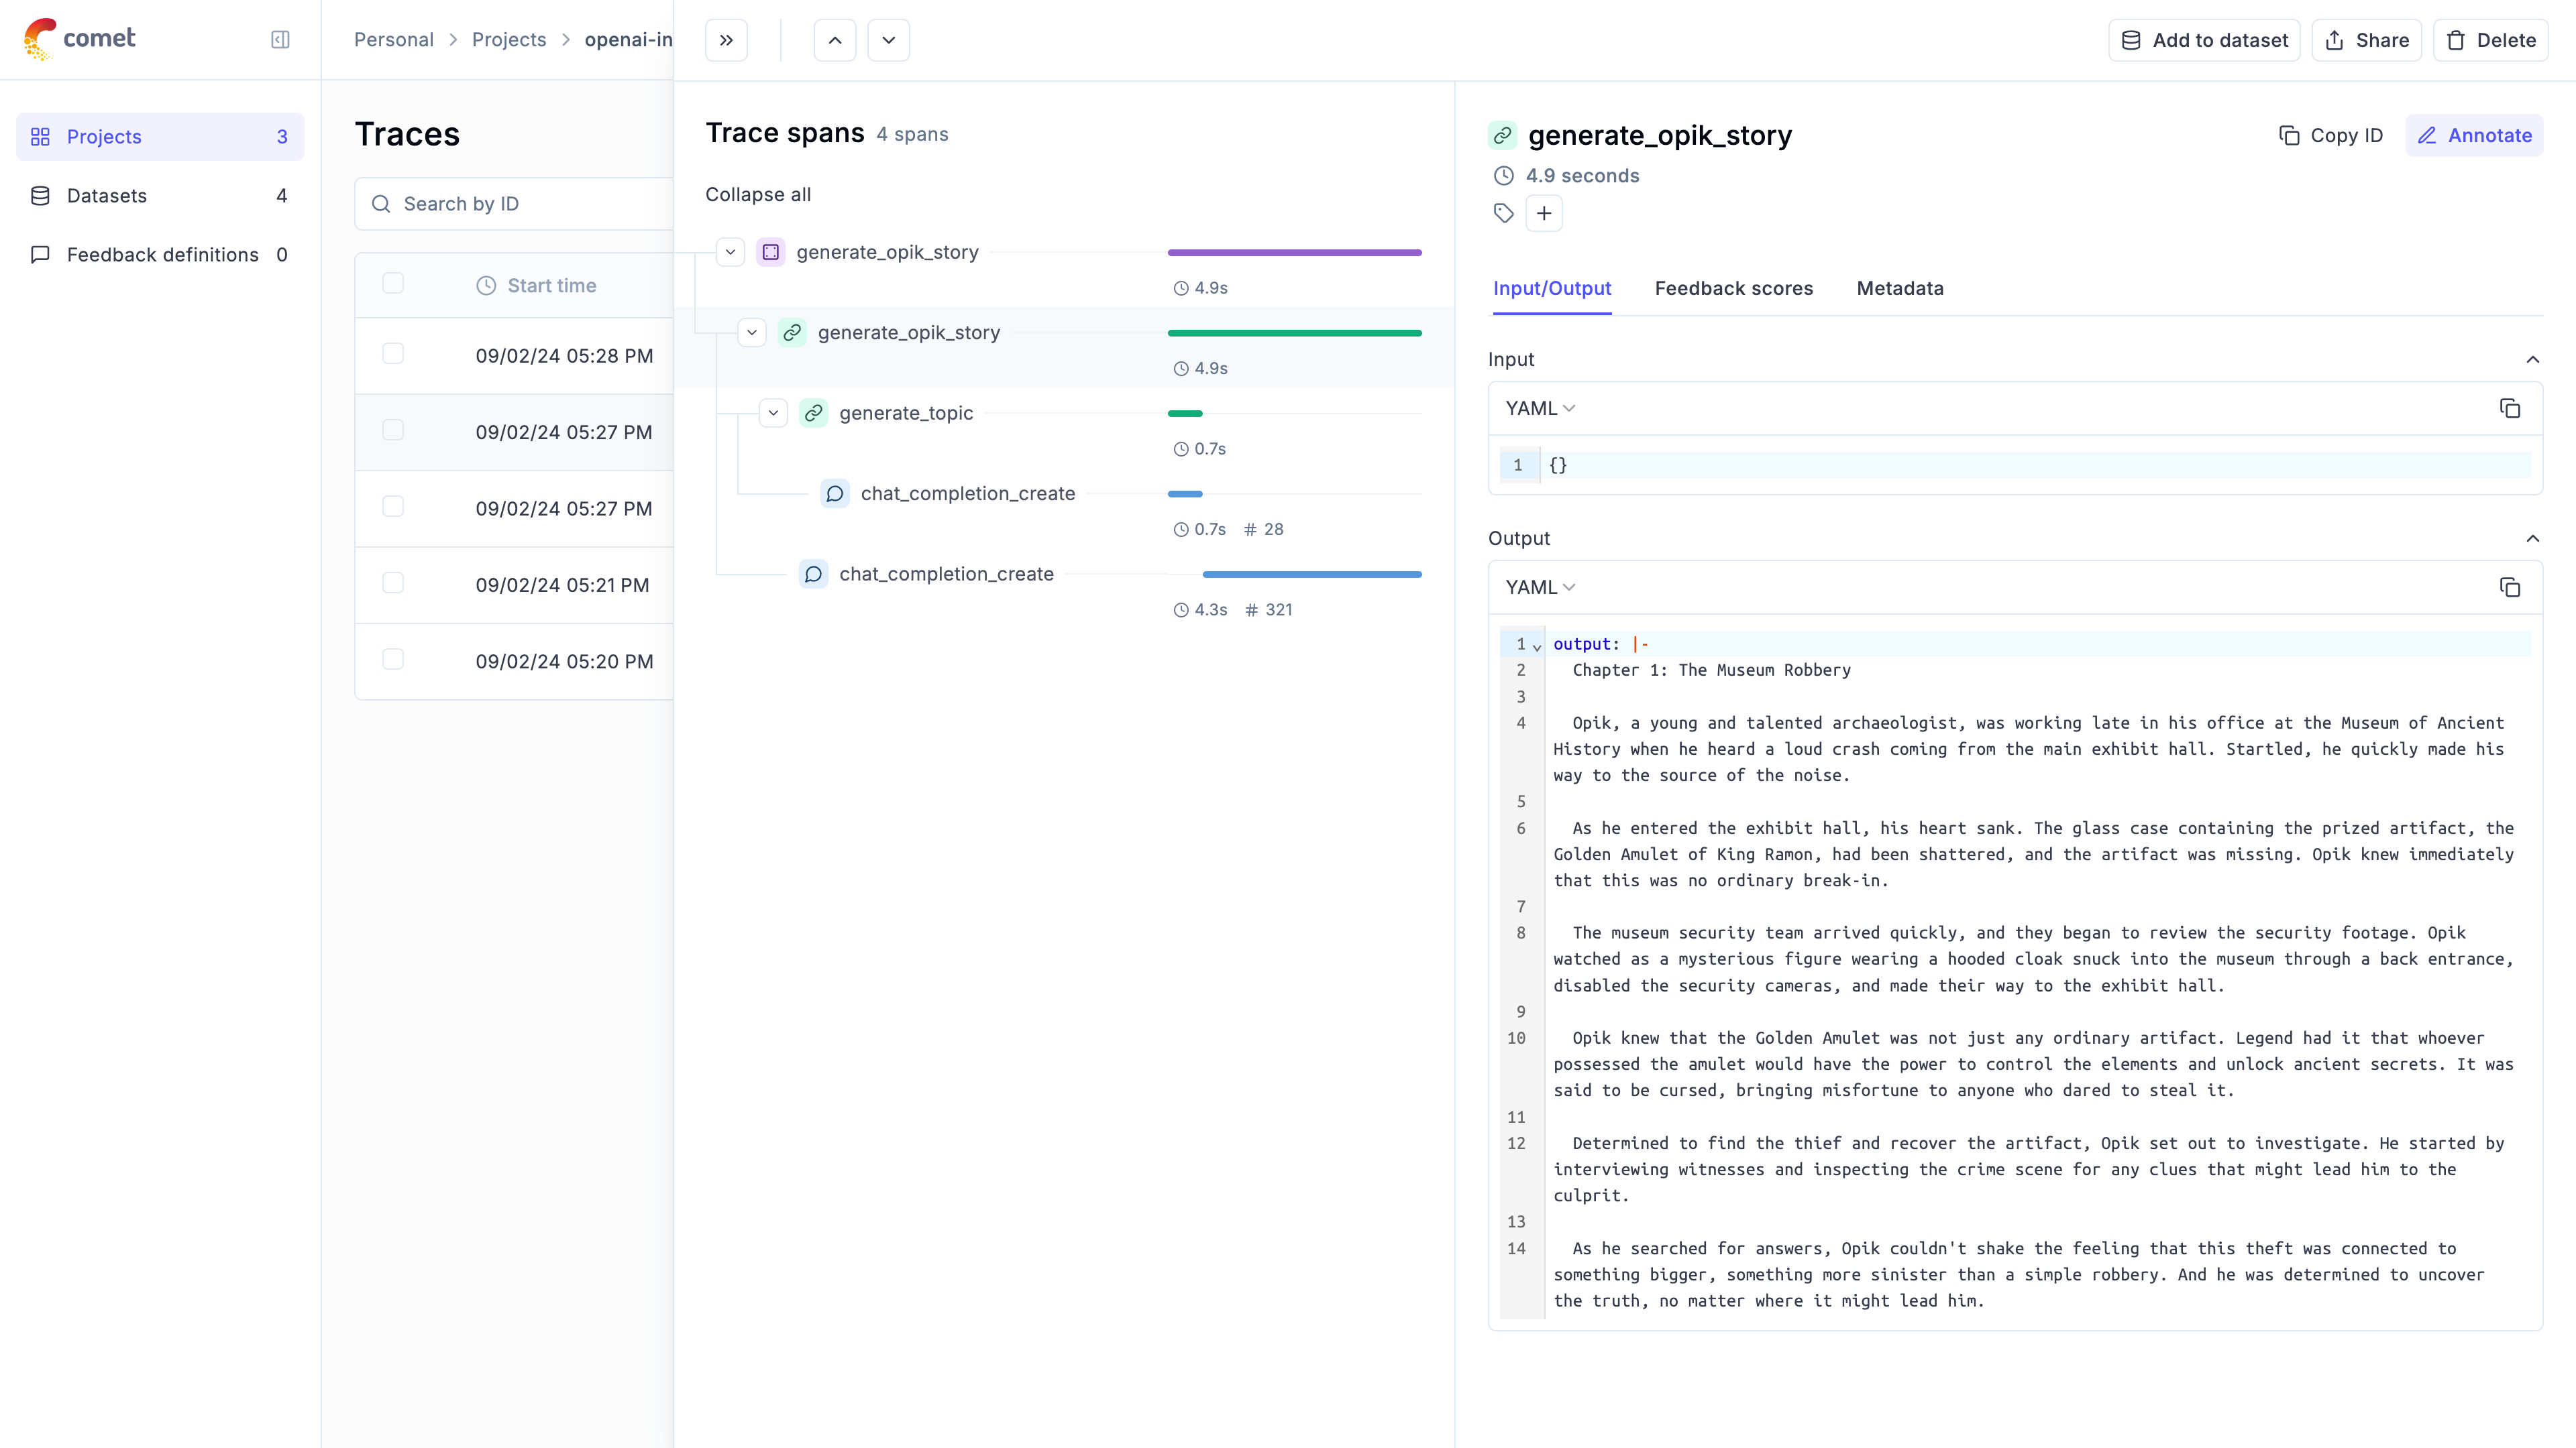Switch to the Metadata tab
The height and width of the screenshot is (1448, 2576).
click(x=1899, y=289)
